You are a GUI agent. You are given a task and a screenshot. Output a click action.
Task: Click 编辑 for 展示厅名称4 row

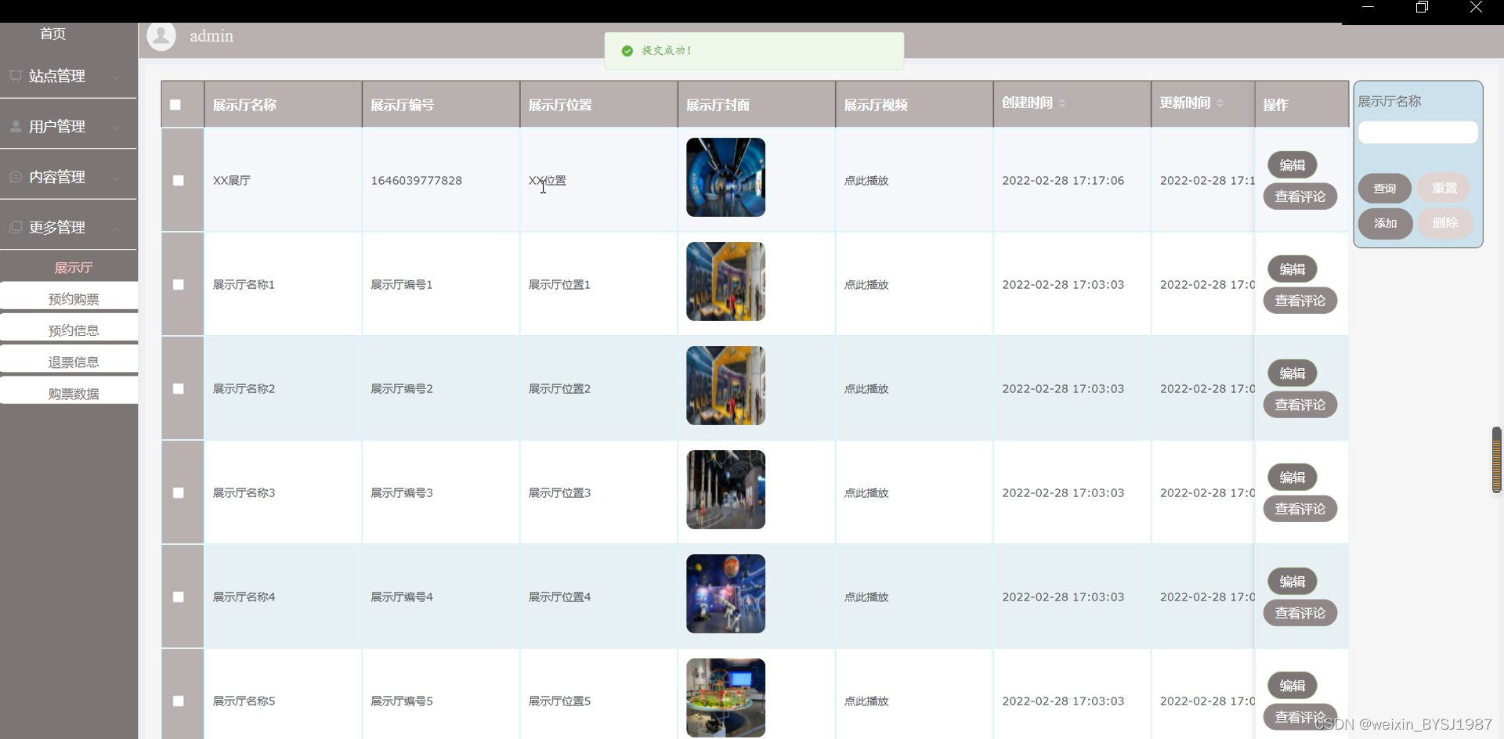[x=1292, y=582]
